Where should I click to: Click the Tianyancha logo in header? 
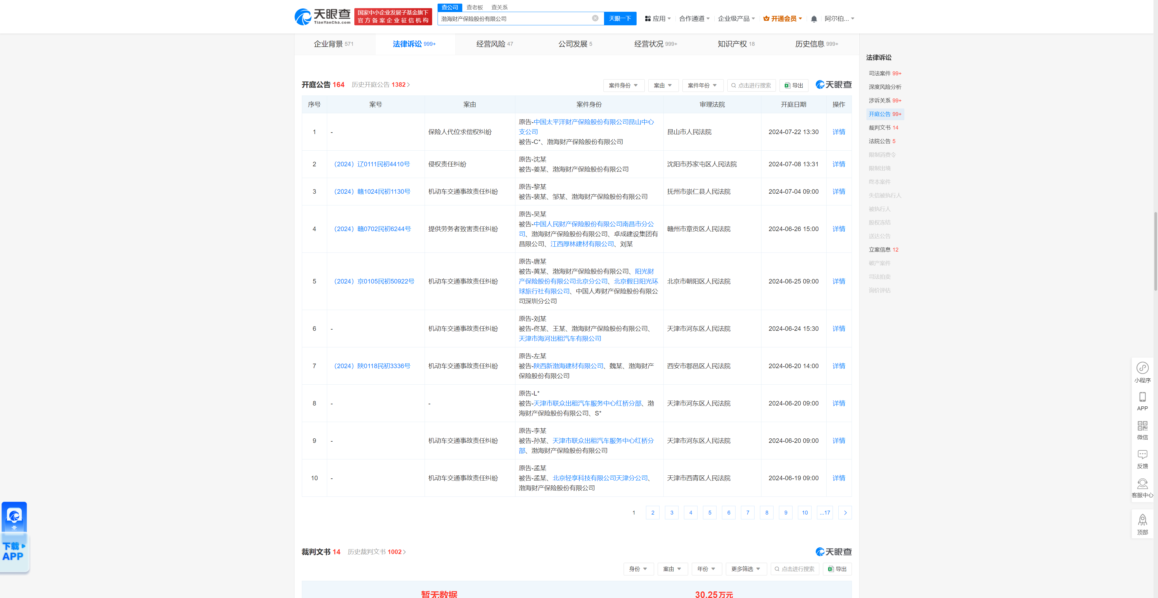point(322,17)
